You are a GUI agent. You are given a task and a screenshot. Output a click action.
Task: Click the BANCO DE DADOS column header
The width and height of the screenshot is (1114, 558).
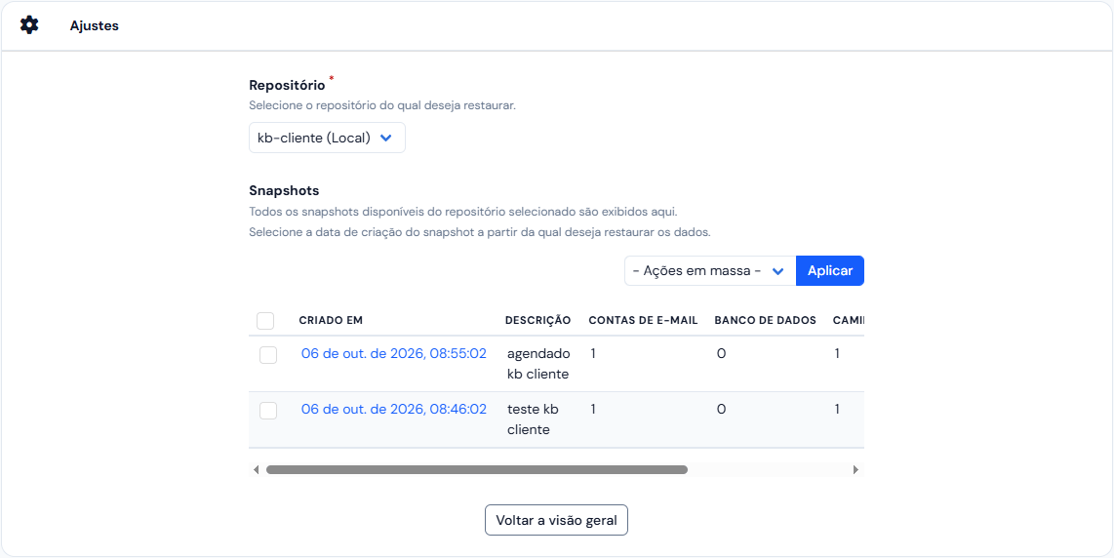pyautogui.click(x=765, y=321)
